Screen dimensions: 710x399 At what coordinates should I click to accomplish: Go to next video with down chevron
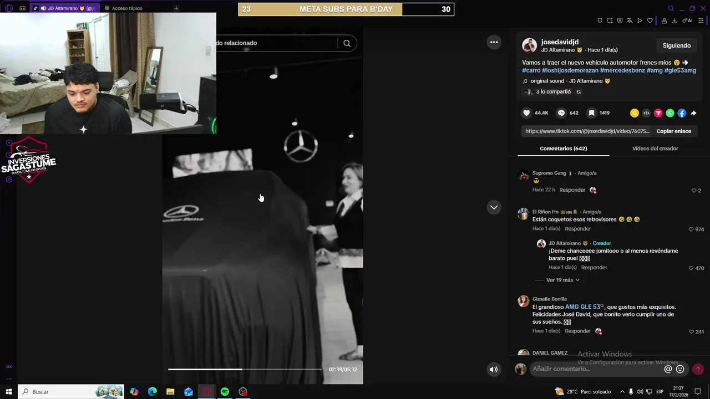coord(494,207)
